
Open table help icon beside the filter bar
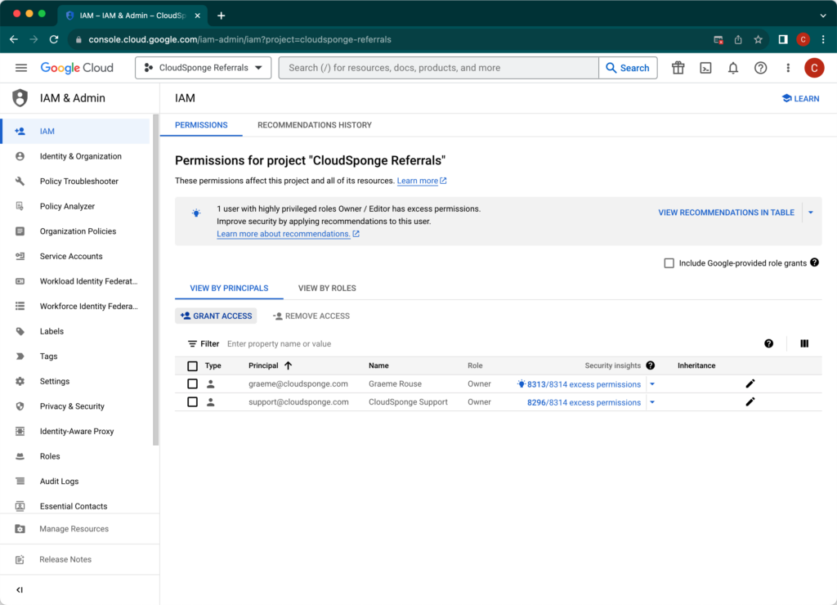(768, 343)
